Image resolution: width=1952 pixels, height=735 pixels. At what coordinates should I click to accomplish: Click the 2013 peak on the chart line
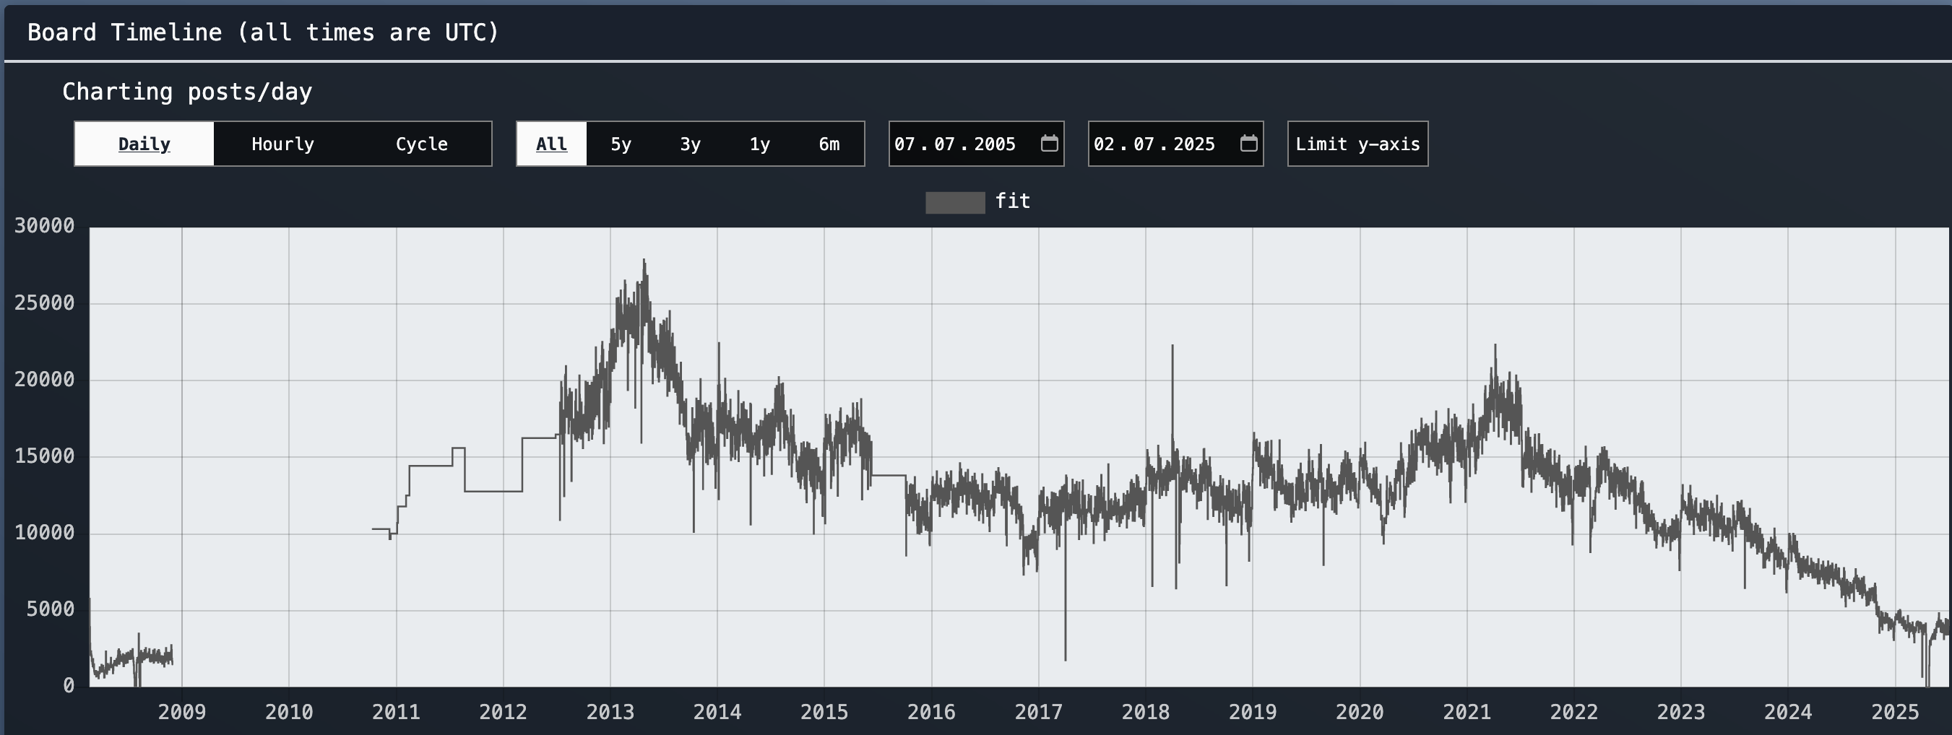(644, 261)
